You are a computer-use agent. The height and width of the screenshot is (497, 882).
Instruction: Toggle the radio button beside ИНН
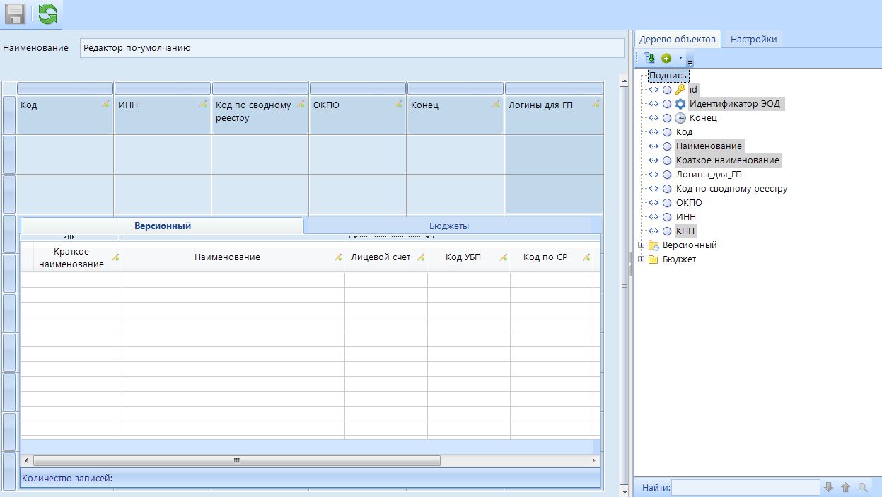(667, 217)
